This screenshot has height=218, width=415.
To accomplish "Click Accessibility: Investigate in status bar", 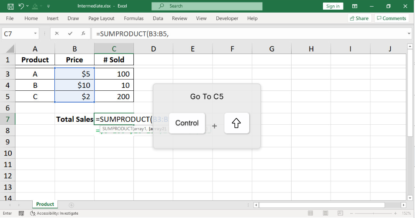I will 54,213.
